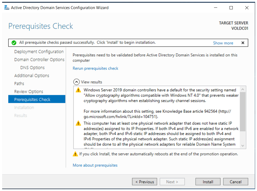
Task: Click Rerun prerequisites check link
Action: pyautogui.click(x=95, y=68)
